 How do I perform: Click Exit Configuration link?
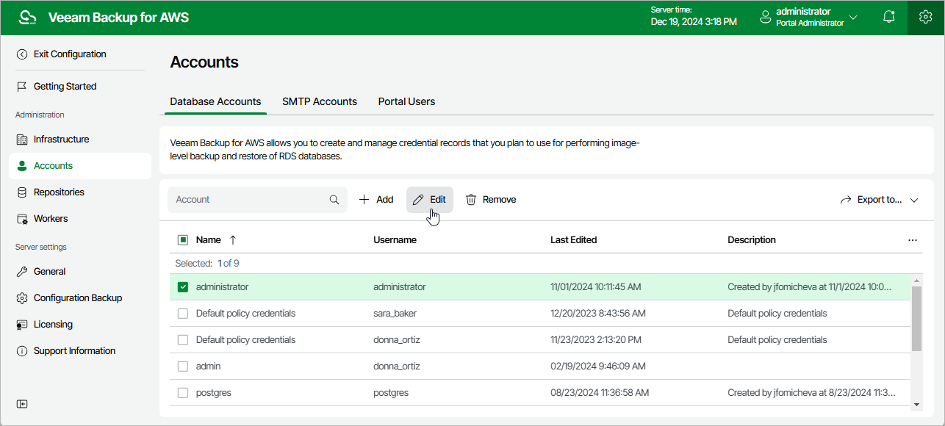click(x=69, y=54)
